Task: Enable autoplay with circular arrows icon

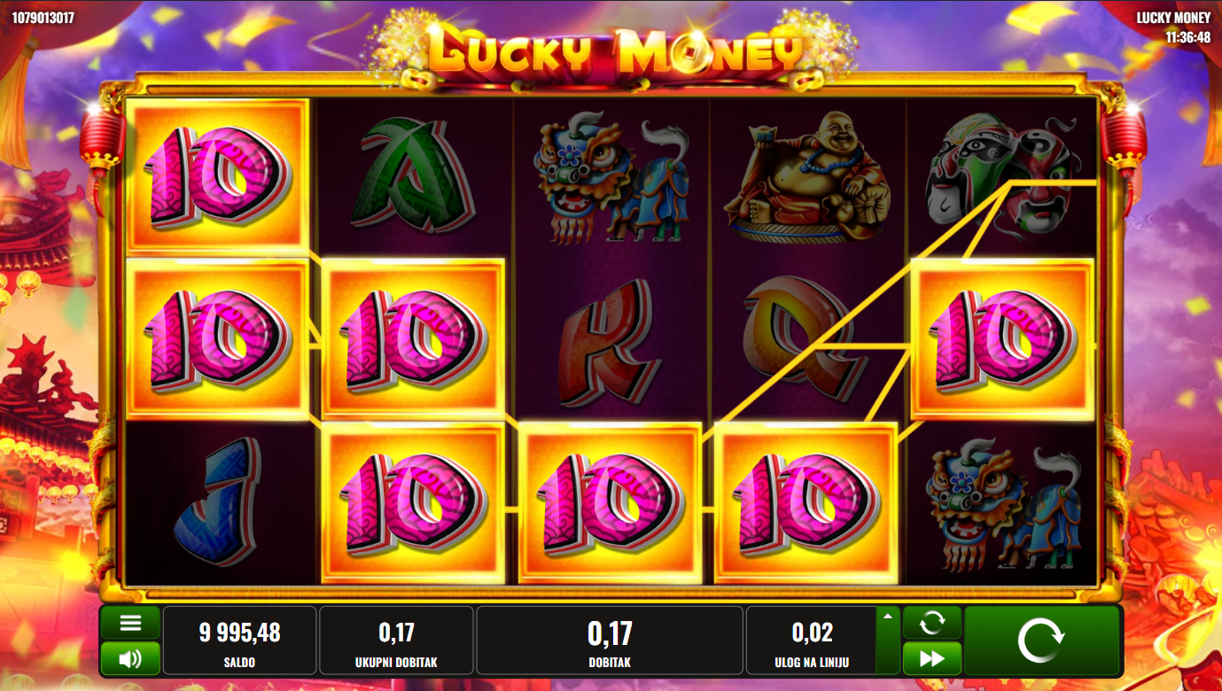Action: [932, 623]
